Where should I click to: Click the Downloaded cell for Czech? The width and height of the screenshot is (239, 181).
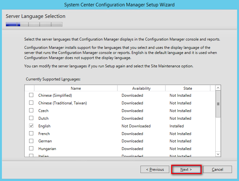click(132, 110)
